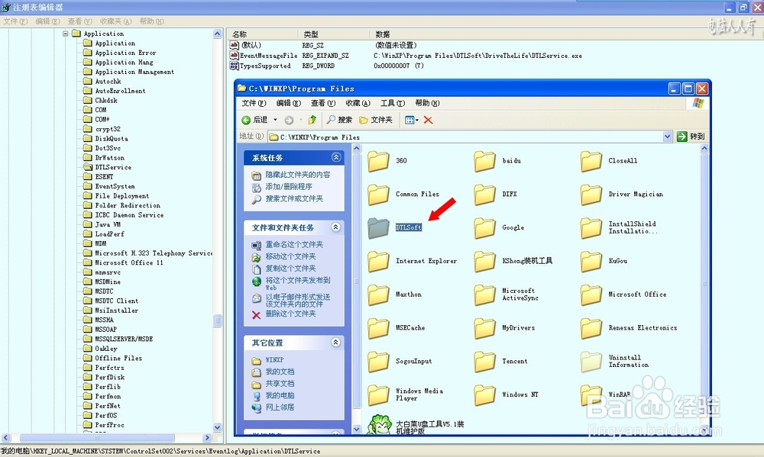Select the Tencent folder icon
This screenshot has height=457, width=764.
pyautogui.click(x=485, y=362)
